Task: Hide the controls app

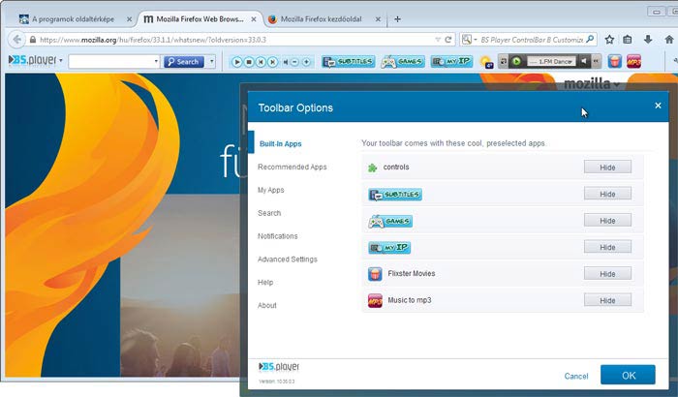Action: 607,167
